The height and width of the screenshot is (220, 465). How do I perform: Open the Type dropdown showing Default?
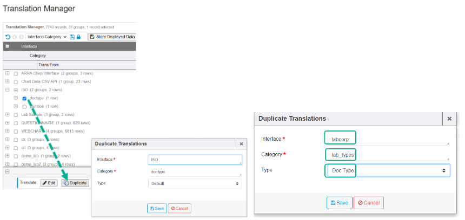tap(195, 183)
